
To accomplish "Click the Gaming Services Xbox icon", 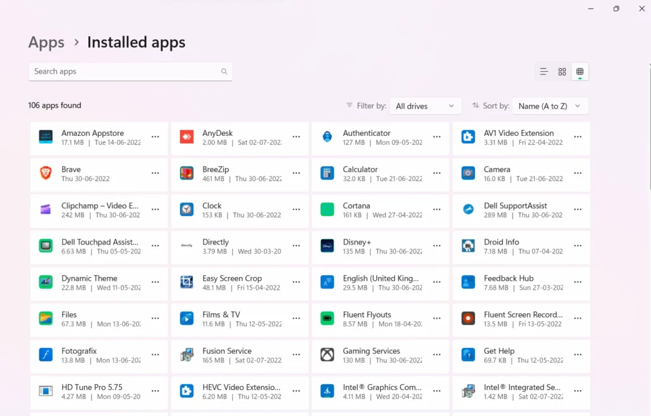I will tap(327, 354).
